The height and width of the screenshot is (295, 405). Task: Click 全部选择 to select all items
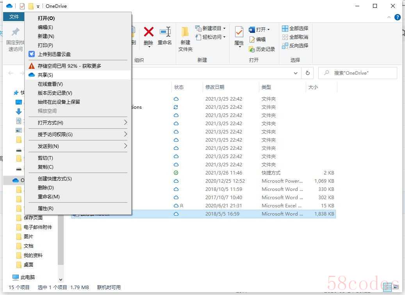pos(295,28)
